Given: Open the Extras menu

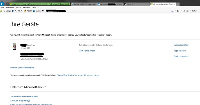Looking at the screenshot, I should [x=34, y=7].
